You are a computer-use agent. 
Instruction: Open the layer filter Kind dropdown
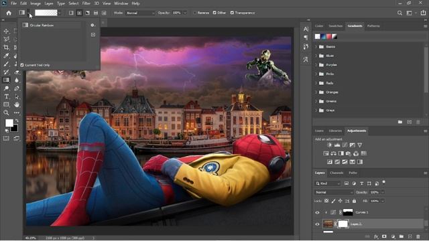click(328, 183)
